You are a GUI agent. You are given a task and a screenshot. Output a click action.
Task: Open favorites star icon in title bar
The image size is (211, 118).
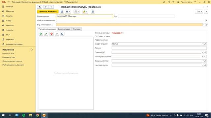[173, 2]
